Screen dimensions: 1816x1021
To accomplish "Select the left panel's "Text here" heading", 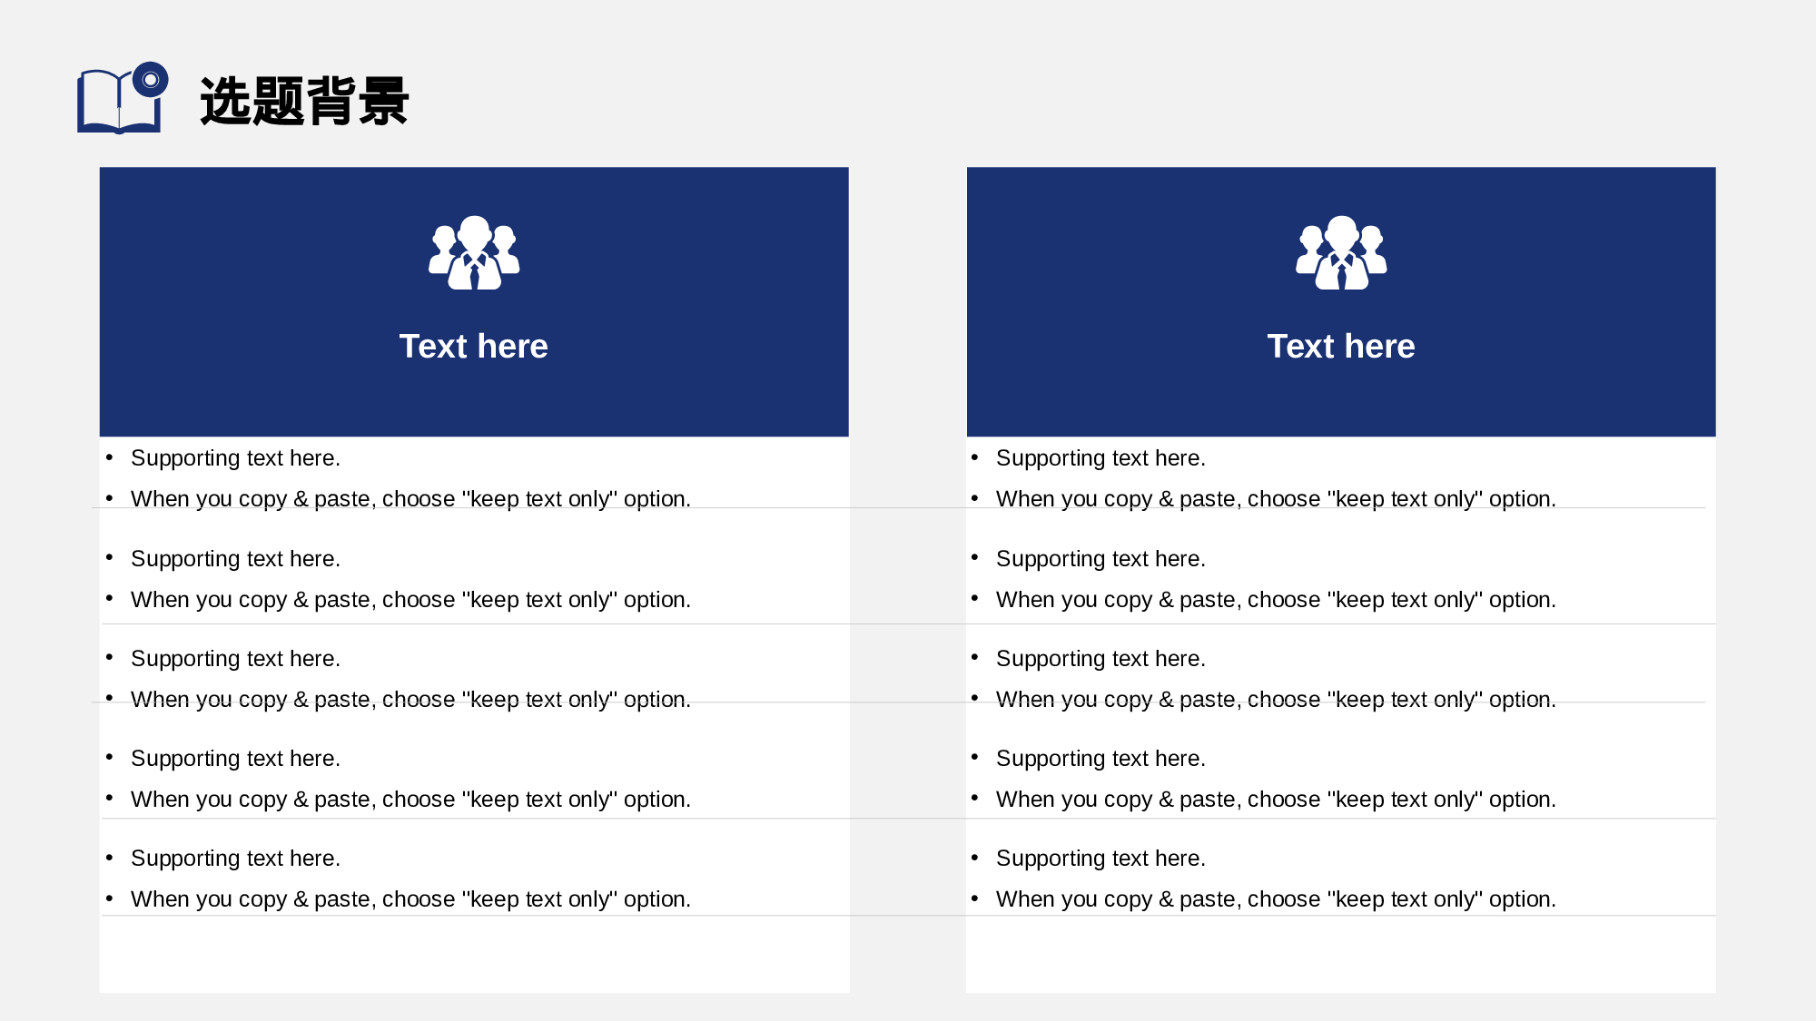I will click(x=474, y=347).
